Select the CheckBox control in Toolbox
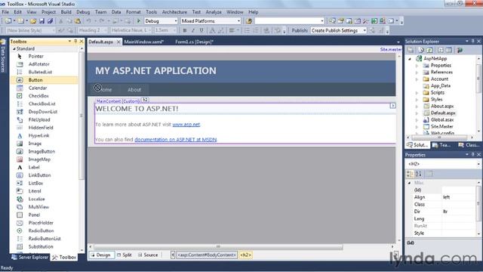483x272 pixels. [x=38, y=96]
